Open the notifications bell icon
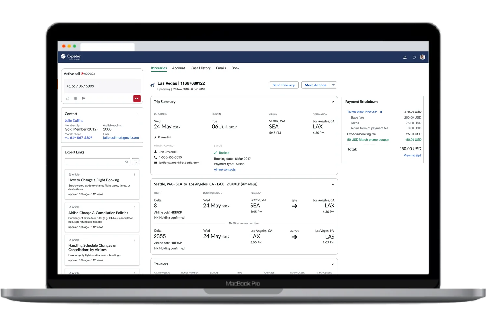Image resolution: width=488 pixels, height=327 pixels. click(x=405, y=57)
